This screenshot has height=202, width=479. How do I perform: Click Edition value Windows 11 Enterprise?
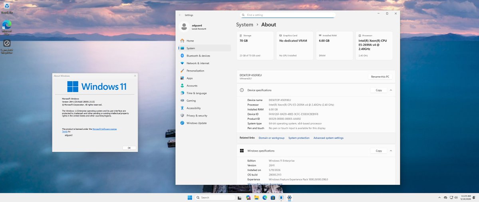(x=281, y=161)
